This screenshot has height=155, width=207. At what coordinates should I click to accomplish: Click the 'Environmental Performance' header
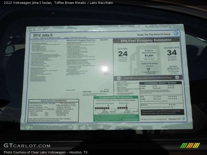tap(116, 97)
